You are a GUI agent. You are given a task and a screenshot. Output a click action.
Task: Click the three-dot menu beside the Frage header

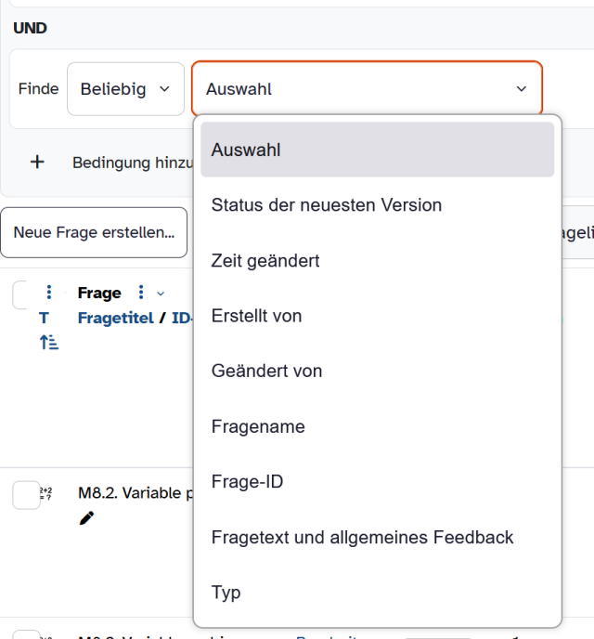(141, 293)
